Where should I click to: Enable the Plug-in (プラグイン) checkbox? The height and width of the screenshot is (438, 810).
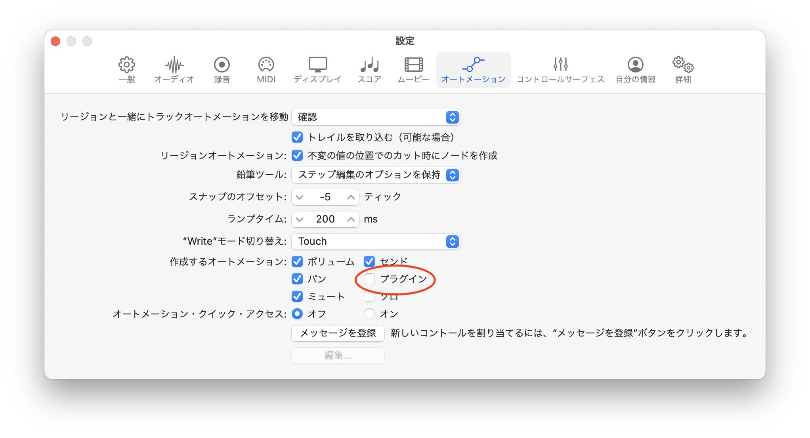point(369,279)
